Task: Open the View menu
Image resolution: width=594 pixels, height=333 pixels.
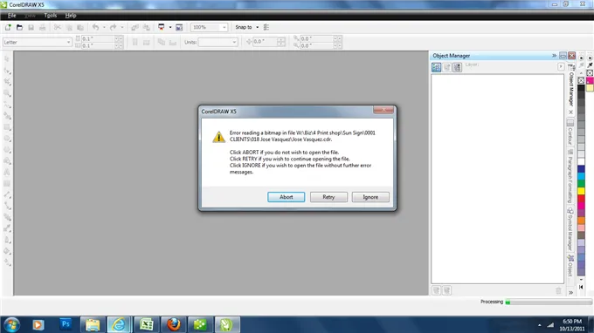Action: point(30,16)
